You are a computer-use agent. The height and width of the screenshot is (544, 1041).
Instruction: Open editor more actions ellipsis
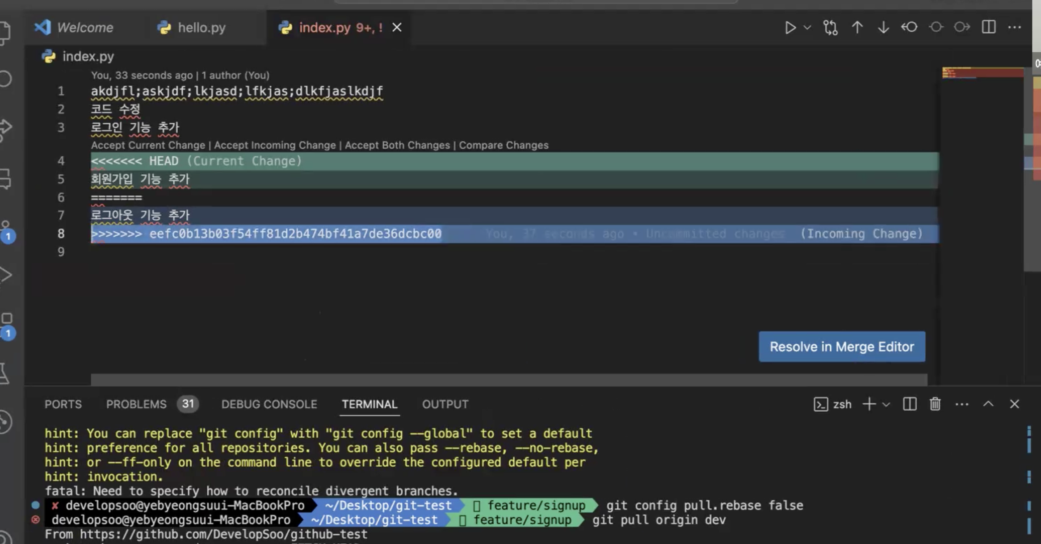(1015, 28)
